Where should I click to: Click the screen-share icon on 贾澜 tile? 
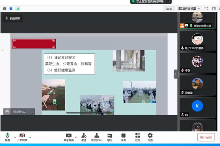(x=186, y=26)
